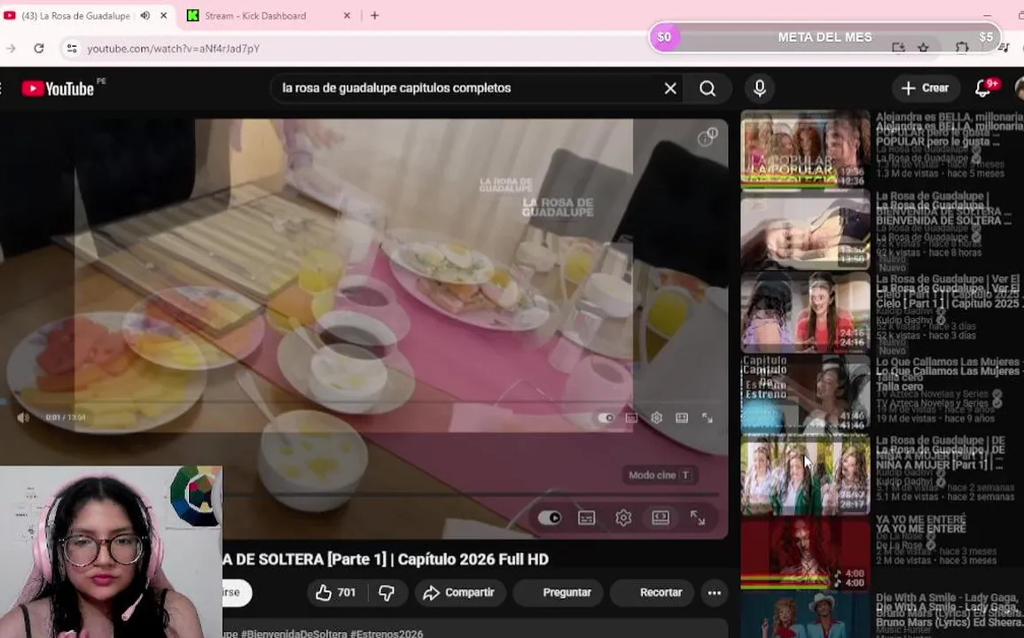Bookmark this page with the star icon
The image size is (1024, 638).
coord(923,48)
